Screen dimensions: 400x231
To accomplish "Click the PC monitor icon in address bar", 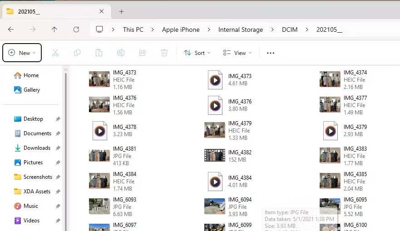I will pyautogui.click(x=99, y=29).
